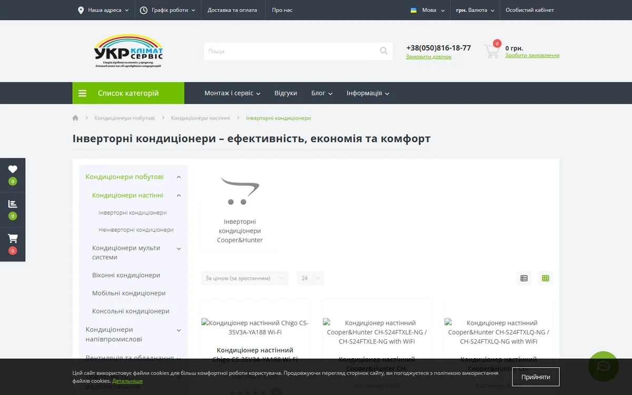Expand the Наша адреса dropdown
Viewport: 632px width, 395px height.
click(x=103, y=10)
